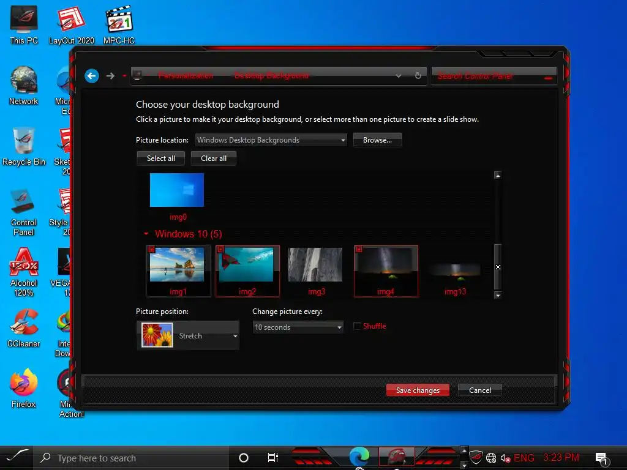Toggle the img1 picture checkbox
Viewport: 627px width, 470px height.
tap(152, 250)
